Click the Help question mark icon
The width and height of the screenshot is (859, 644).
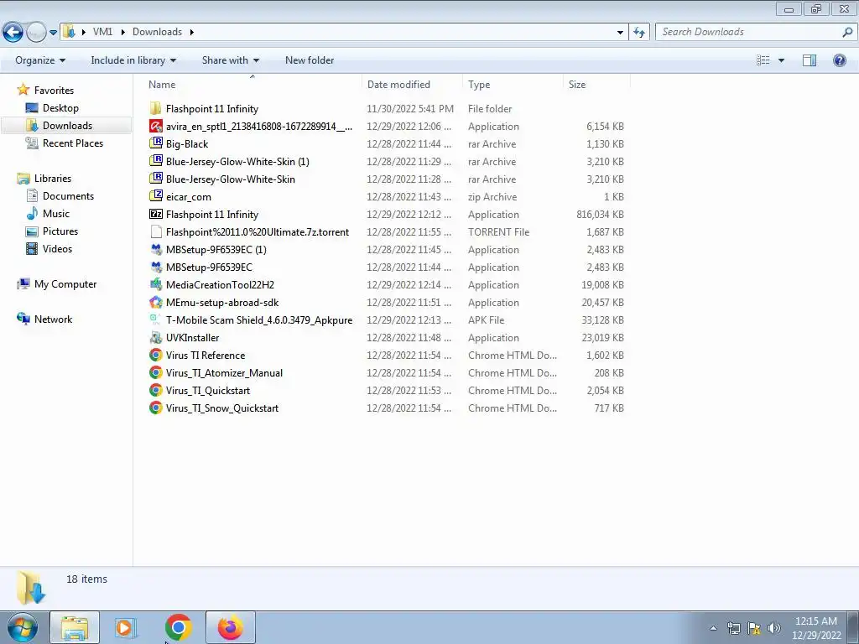[x=839, y=60]
